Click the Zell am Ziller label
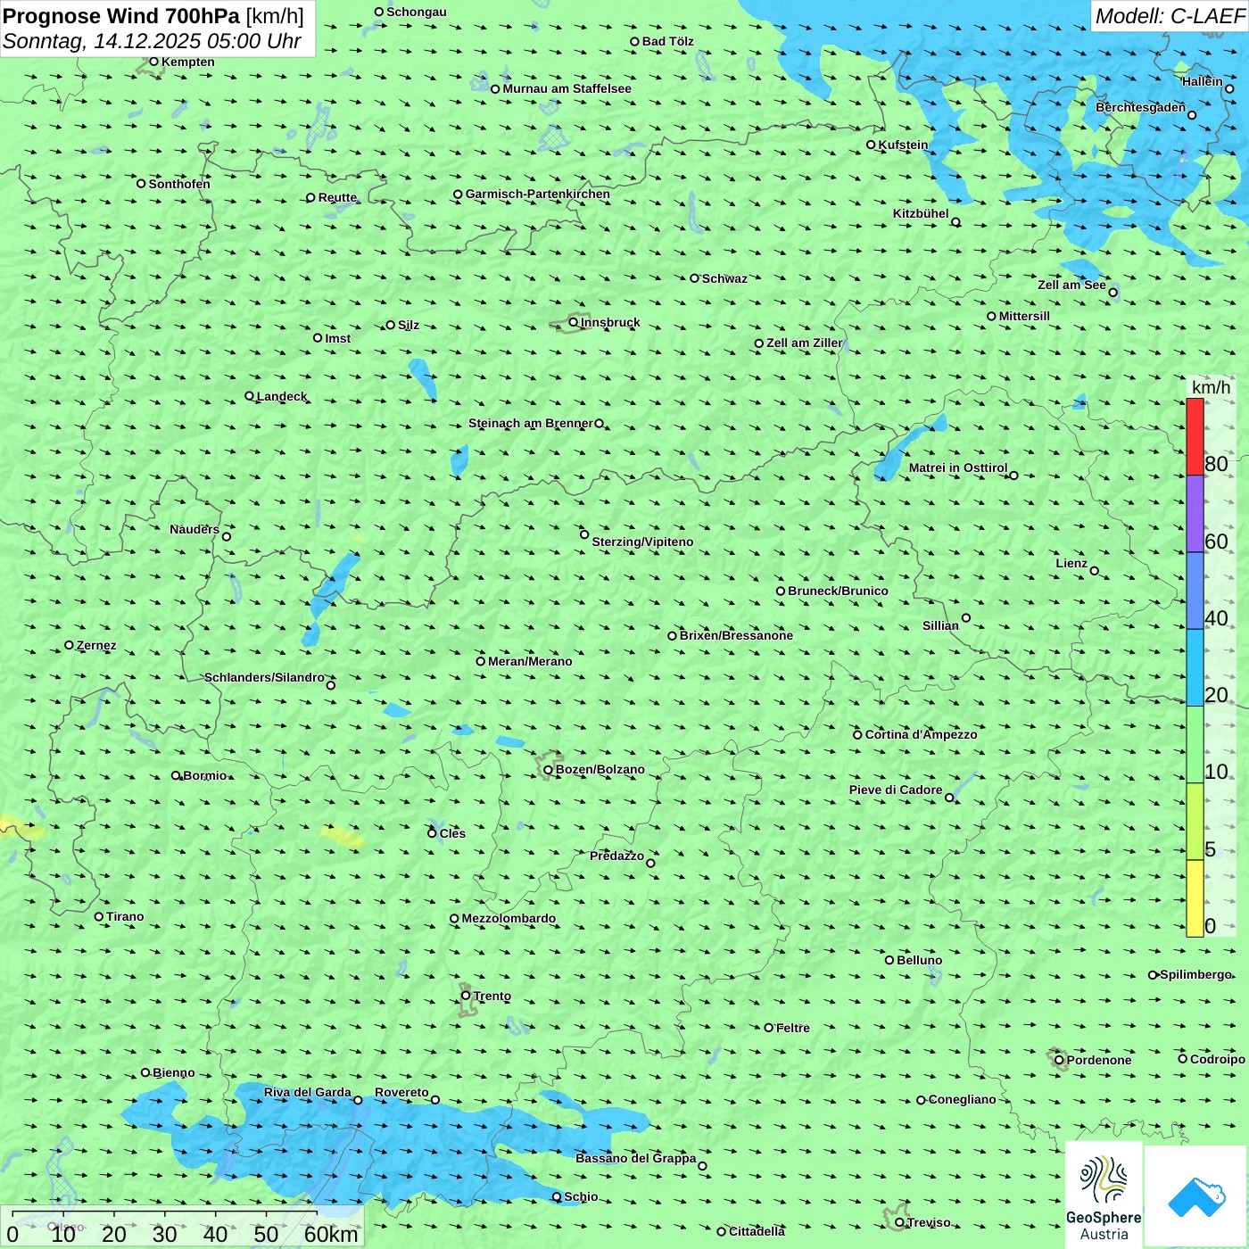This screenshot has height=1249, width=1249. click(805, 343)
